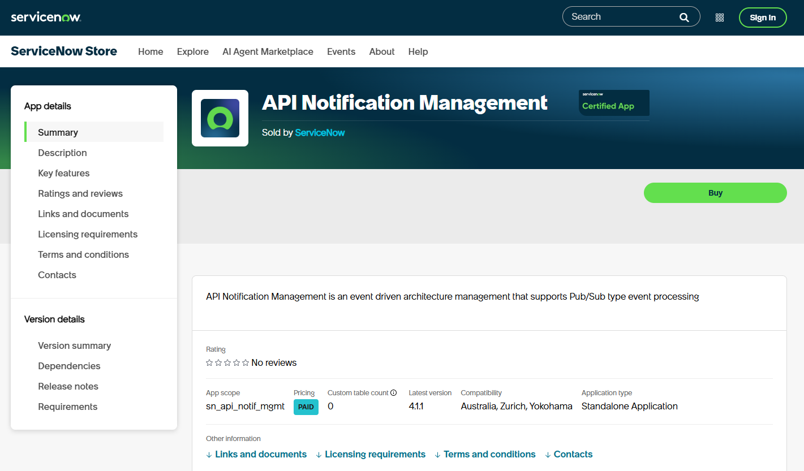The image size is (804, 471).
Task: Jump to Contacts anchor link
Action: (569, 454)
